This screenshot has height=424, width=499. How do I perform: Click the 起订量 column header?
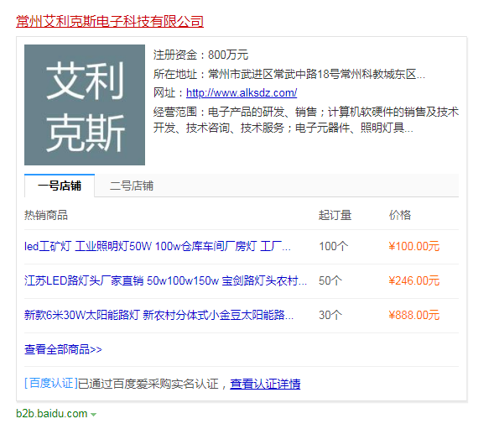pos(335,215)
